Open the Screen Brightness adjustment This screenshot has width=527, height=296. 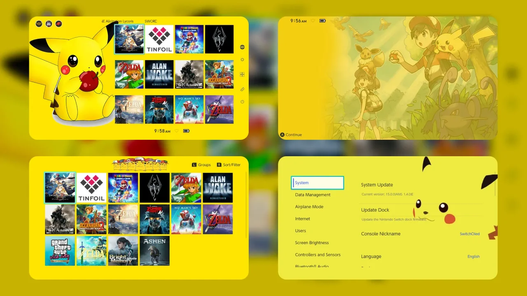coord(312,243)
